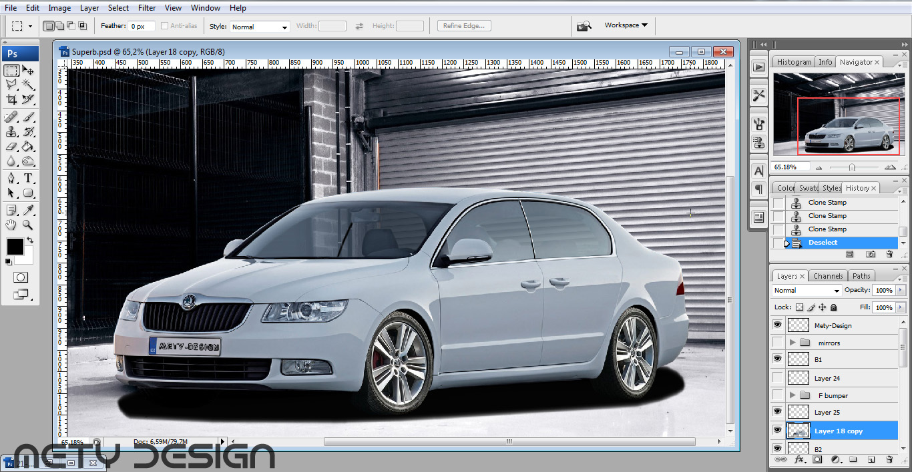The height and width of the screenshot is (472, 912).
Task: Select the Zoom tool
Action: 28,225
